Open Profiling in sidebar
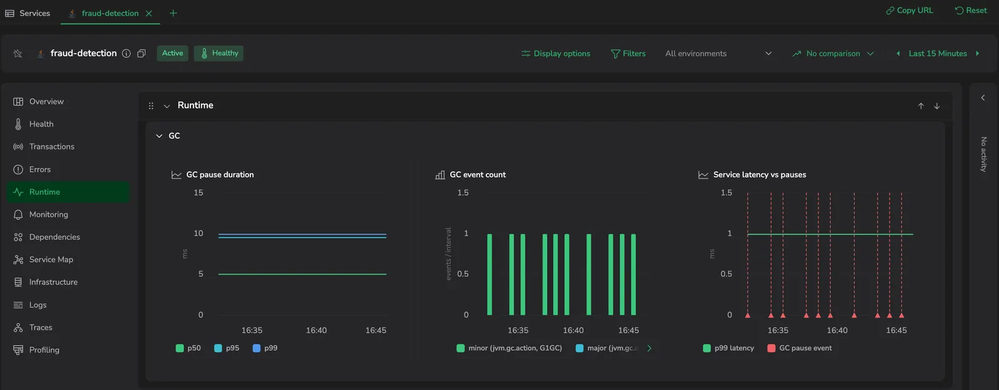 point(69,350)
